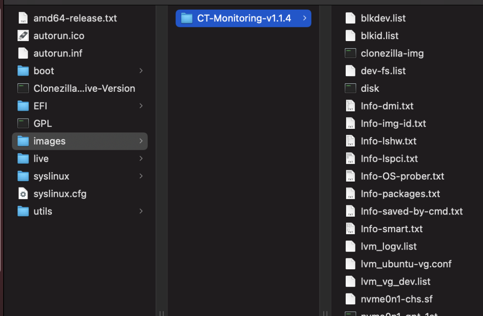Click the dev-fs.list file icon
This screenshot has width=483, height=316.
pyautogui.click(x=351, y=71)
